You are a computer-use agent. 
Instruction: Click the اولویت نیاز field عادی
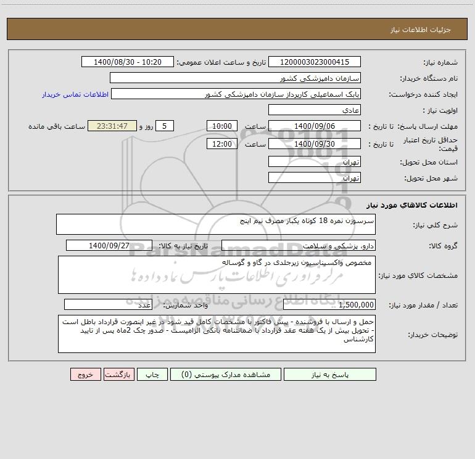tap(315, 110)
